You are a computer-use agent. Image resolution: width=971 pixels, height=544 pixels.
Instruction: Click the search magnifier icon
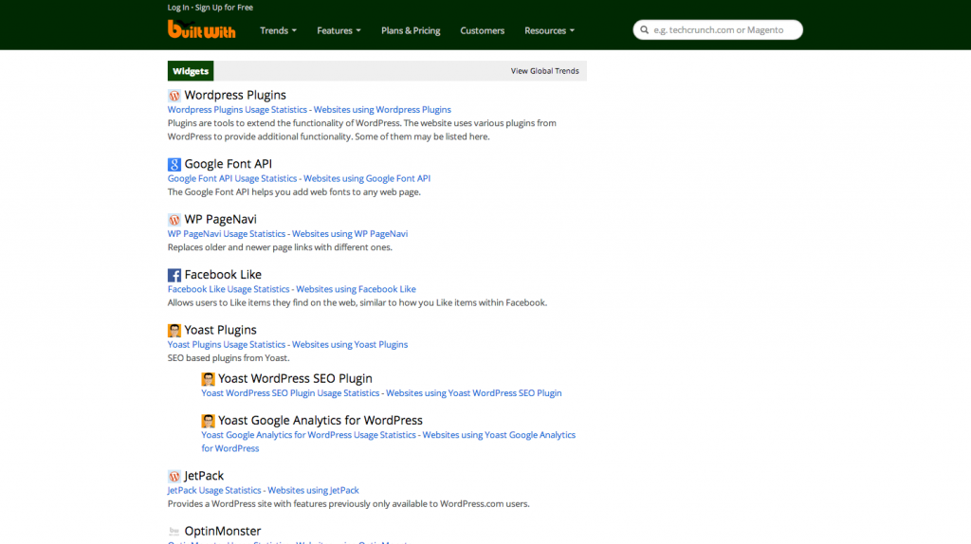pos(644,29)
